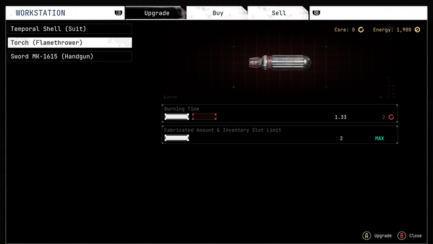Click the Energy currency icon
433x244 pixels.
[418, 30]
